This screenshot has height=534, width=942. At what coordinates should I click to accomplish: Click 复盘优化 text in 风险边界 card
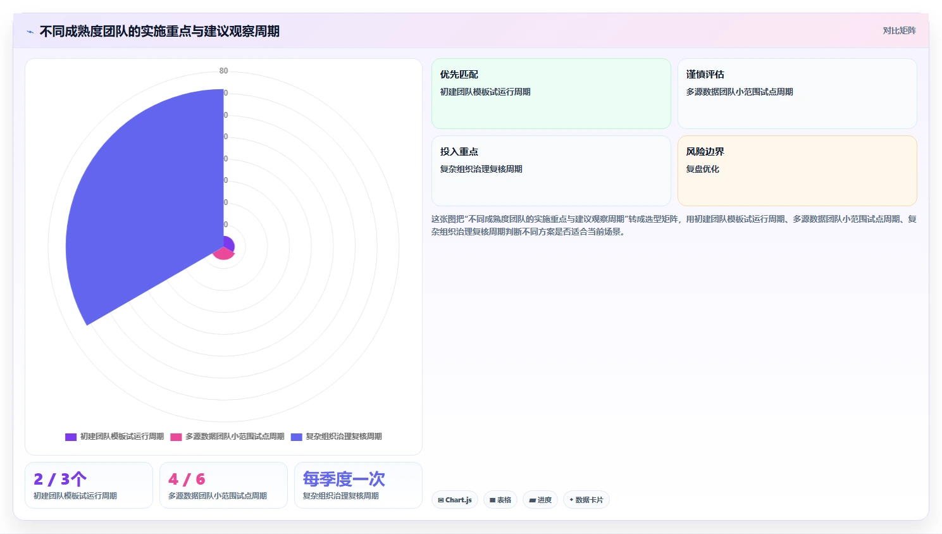(702, 169)
